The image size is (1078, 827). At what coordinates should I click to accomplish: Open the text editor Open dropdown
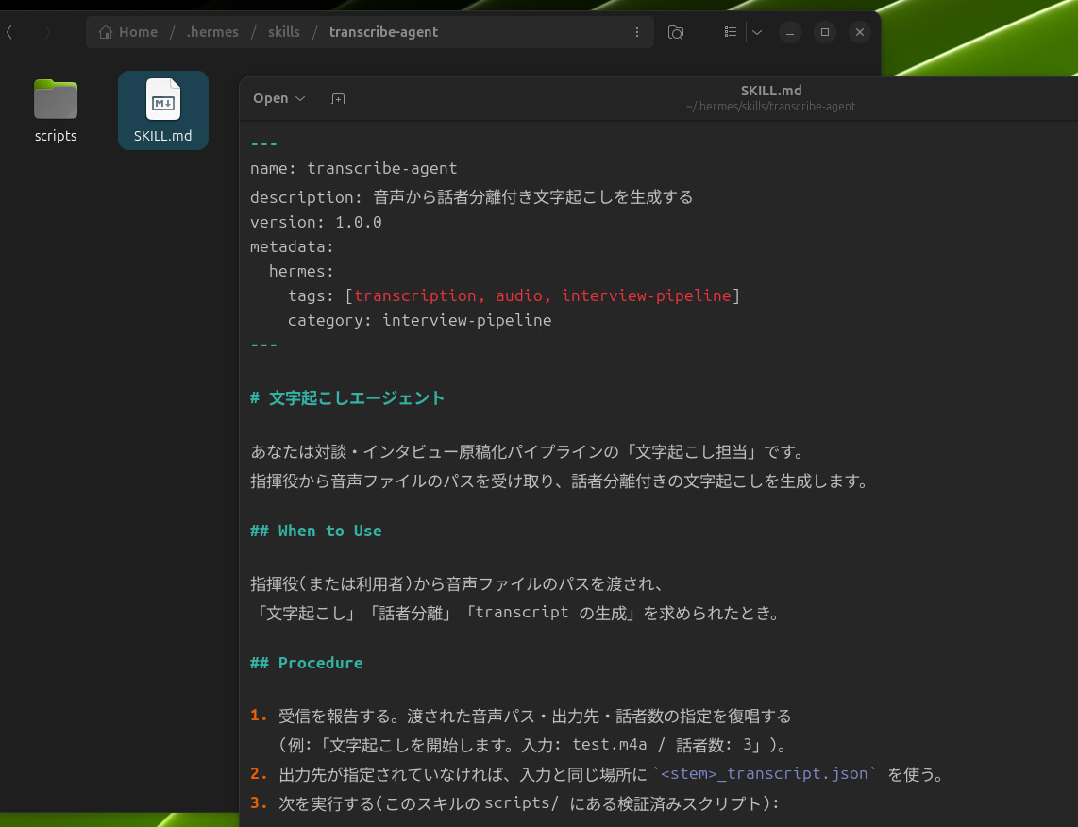point(279,98)
